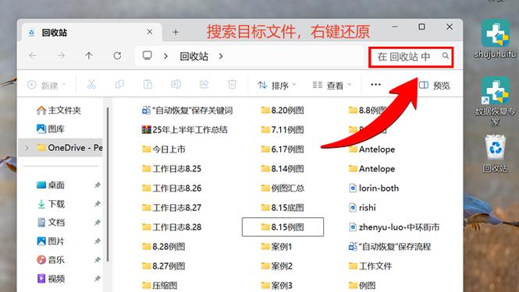The image size is (519, 292).
Task: Open 图片 in quick access
Action: pyautogui.click(x=51, y=241)
